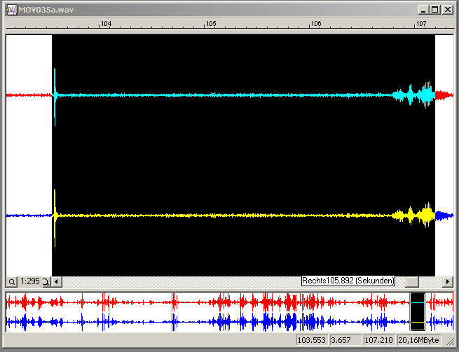
Task: Click the MOV035a.wav title bar text
Action: (x=46, y=10)
